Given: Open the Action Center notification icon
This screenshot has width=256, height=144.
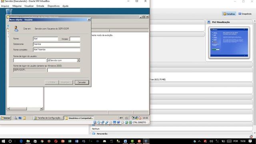Looking at the screenshot, I should pos(250,141).
